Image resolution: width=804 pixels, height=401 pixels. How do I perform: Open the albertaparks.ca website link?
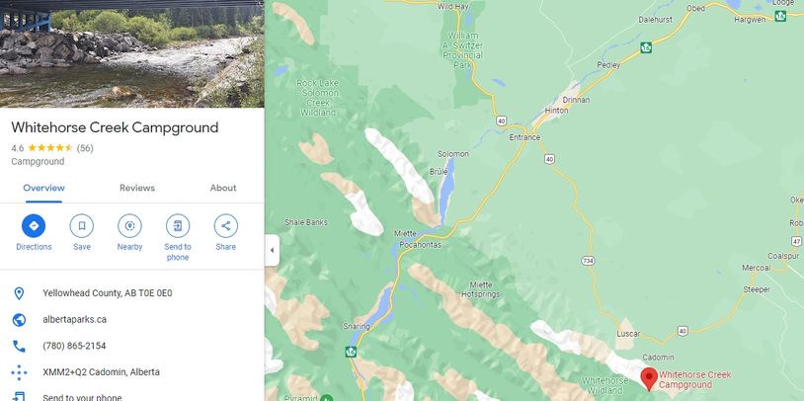(74, 320)
